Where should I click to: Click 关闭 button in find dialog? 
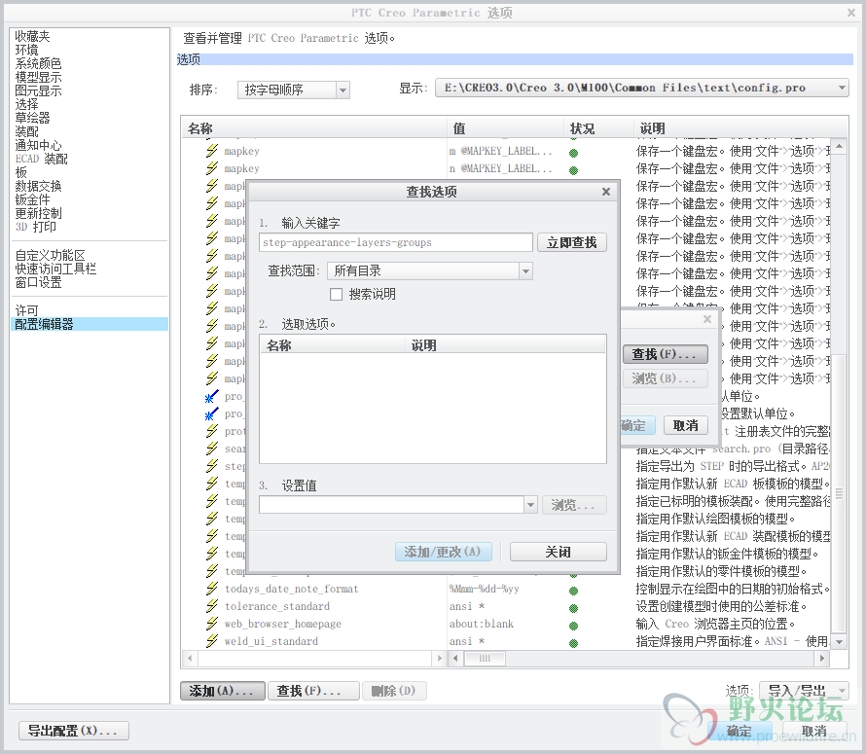[558, 552]
